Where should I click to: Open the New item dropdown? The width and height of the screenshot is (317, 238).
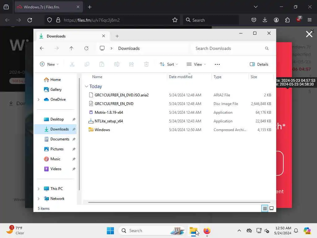tap(49, 64)
